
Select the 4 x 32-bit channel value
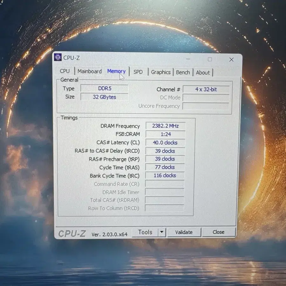tap(206, 89)
